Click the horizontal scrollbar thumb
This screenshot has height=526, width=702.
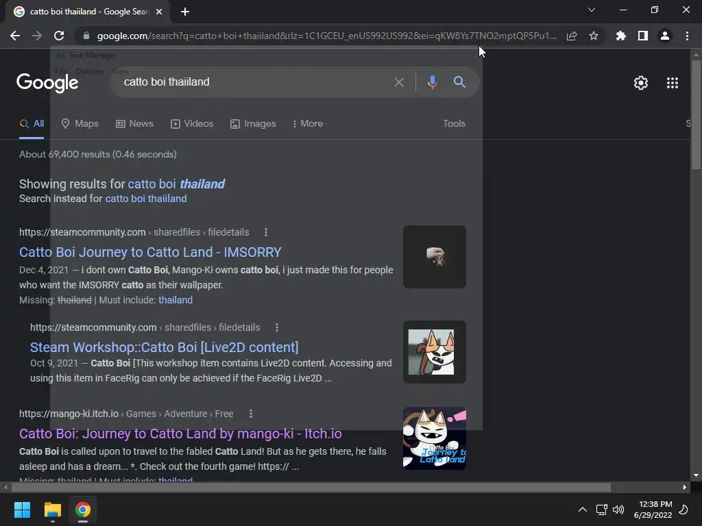coord(311,487)
